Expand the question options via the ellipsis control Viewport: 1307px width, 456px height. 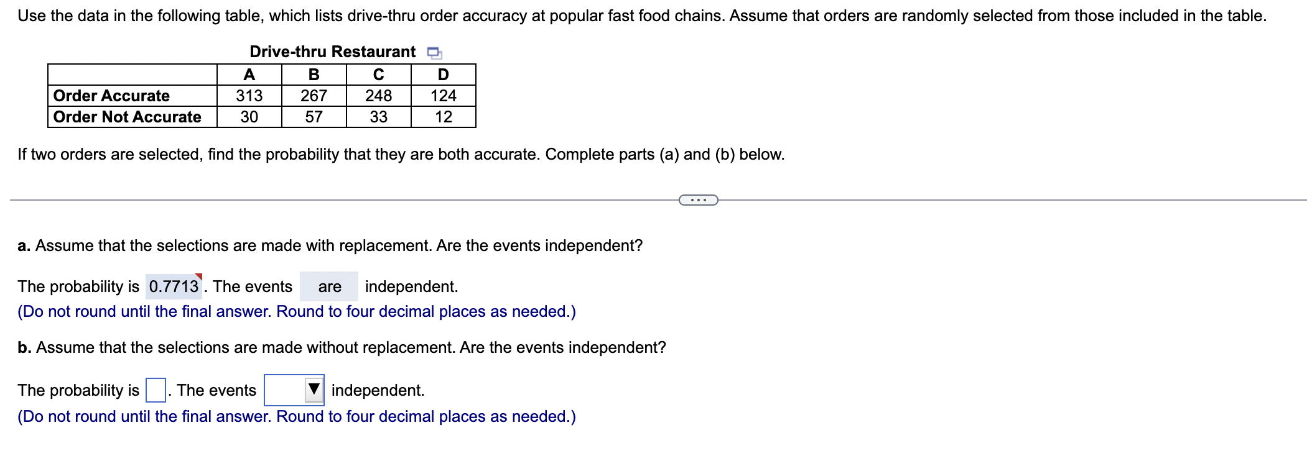[x=698, y=199]
